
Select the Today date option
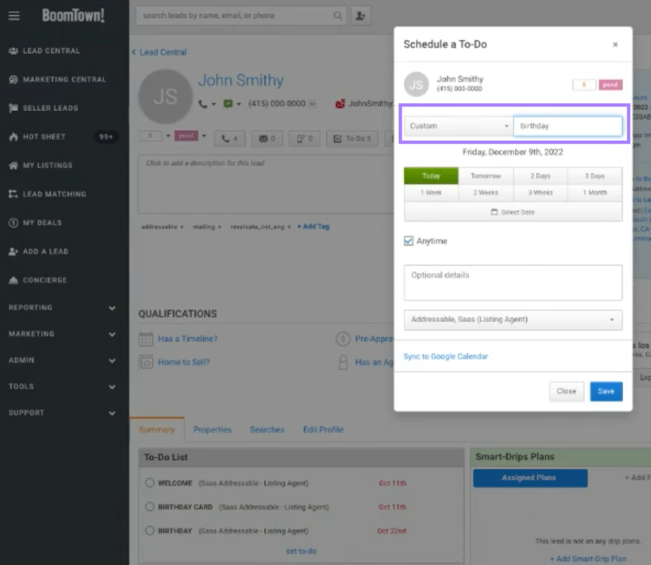click(x=431, y=176)
